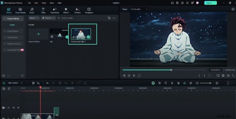Set the mark-in point with the left brace
Image resolution: width=236 pixels, height=119 pixels.
click(x=199, y=76)
